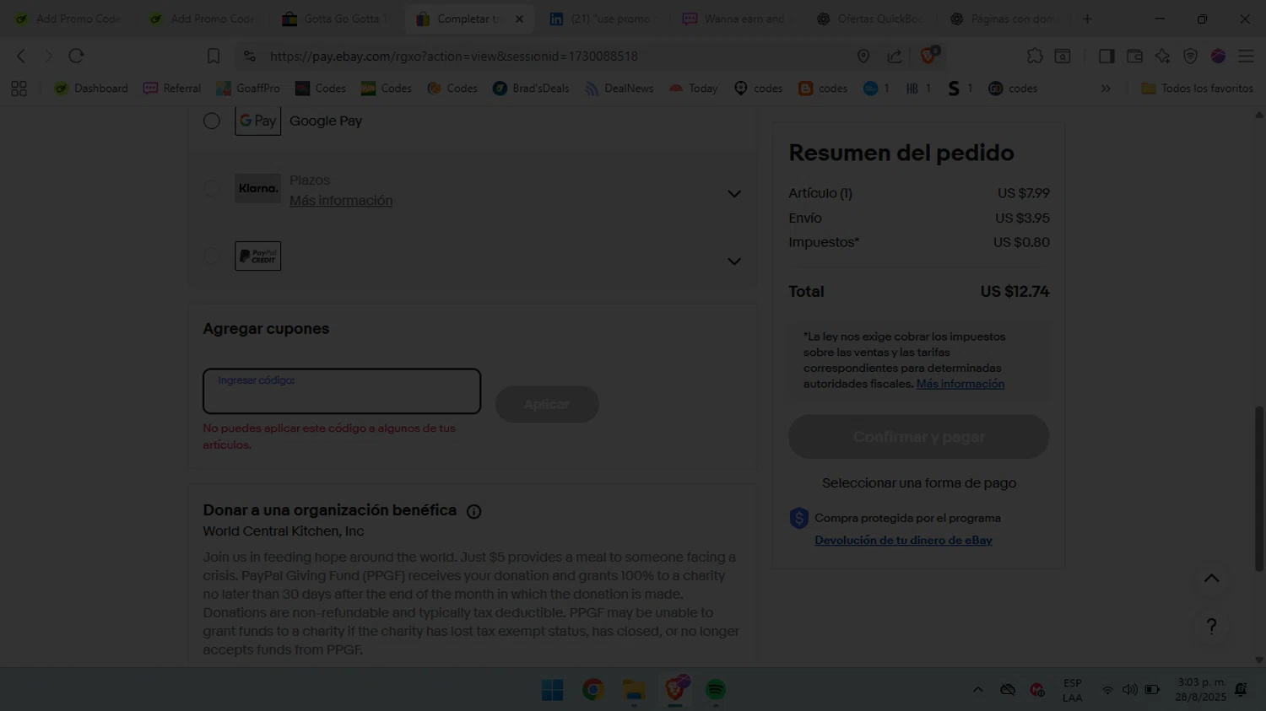Show hidden system tray icons

pos(977,690)
